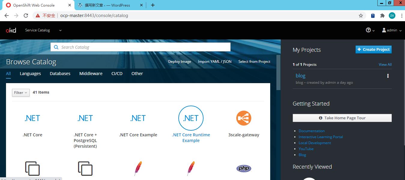Open the blog project link
The width and height of the screenshot is (405, 180).
click(x=301, y=76)
